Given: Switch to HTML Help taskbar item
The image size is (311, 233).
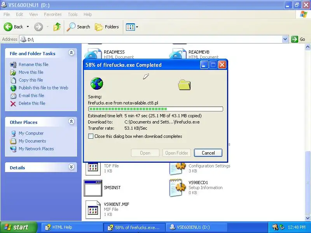Looking at the screenshot, I should click(72, 227).
